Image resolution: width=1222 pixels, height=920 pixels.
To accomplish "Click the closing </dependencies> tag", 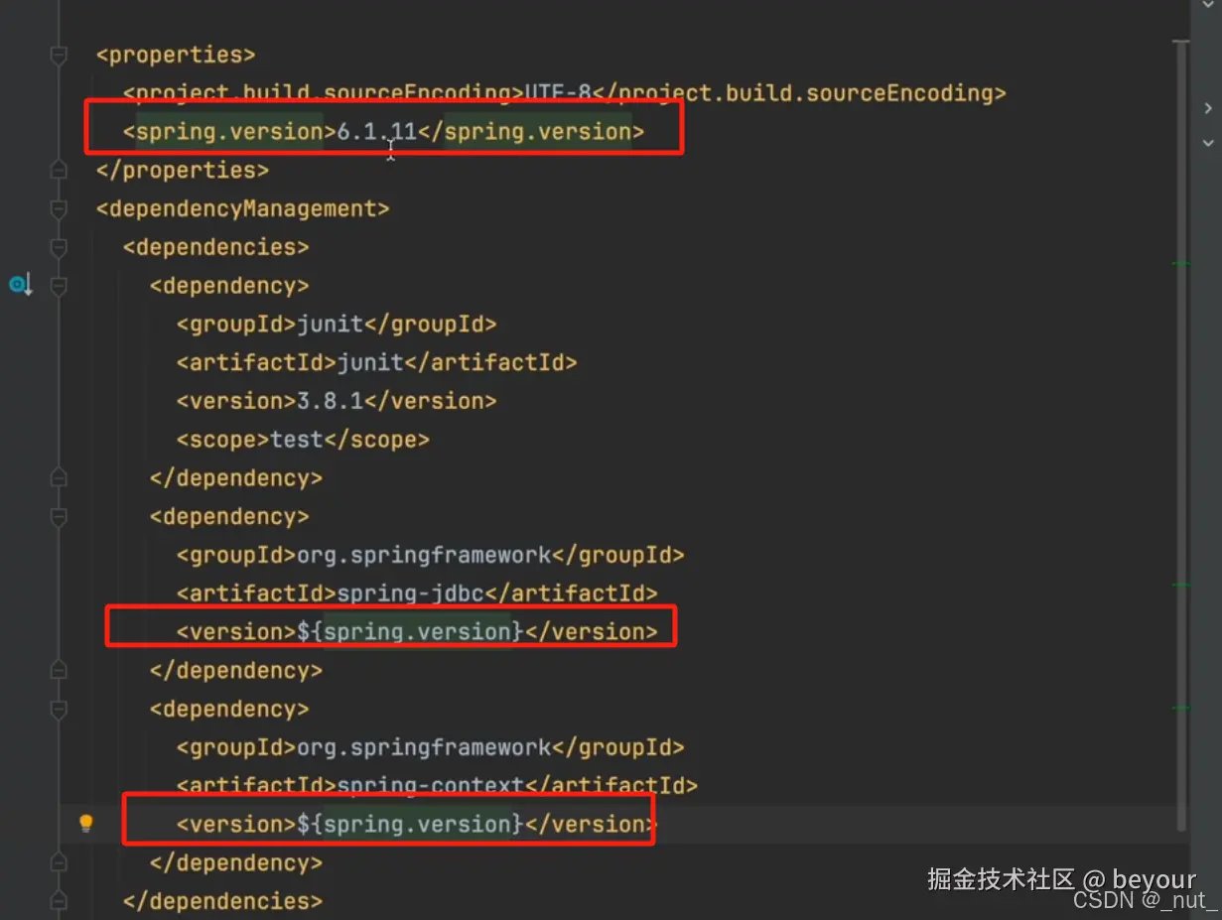I will pyautogui.click(x=223, y=901).
